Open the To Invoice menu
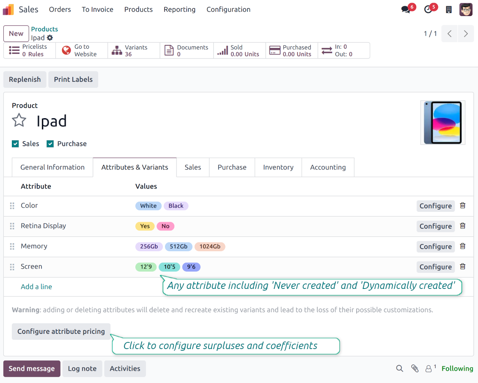Screen dimensions: 478x383 [98, 9]
